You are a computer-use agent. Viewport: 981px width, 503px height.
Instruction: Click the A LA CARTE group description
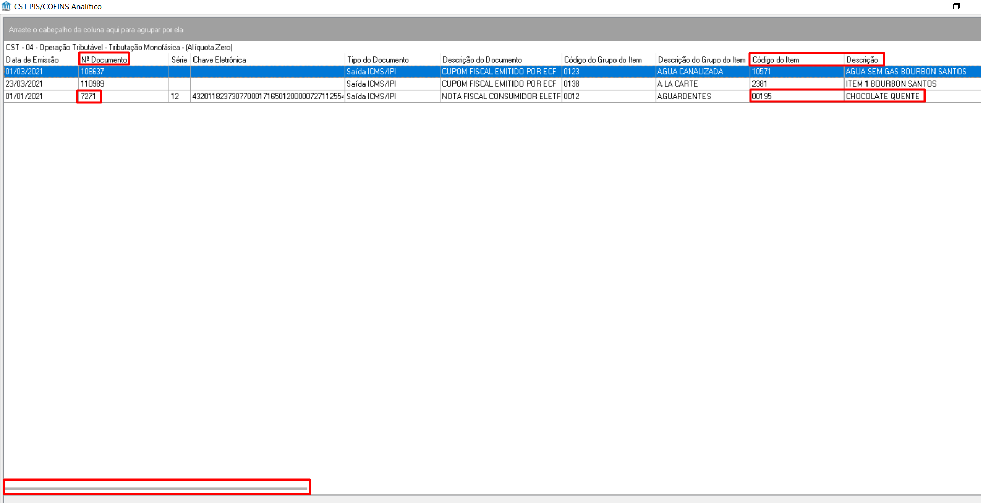(703, 84)
